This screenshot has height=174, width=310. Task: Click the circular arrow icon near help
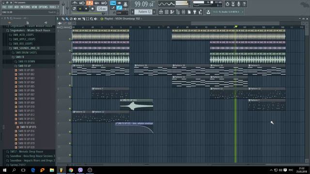pyautogui.click(x=227, y=4)
